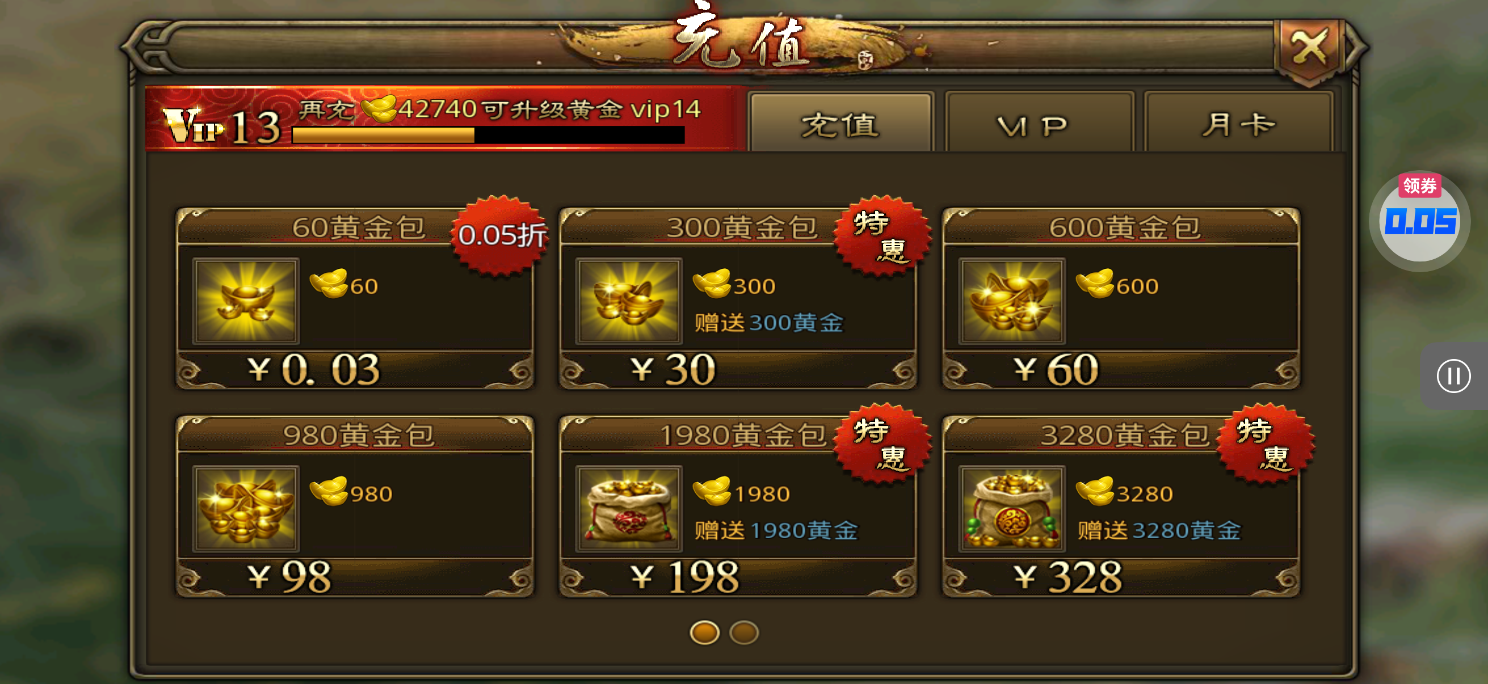Select the 充值 recharge tab
1488x684 pixels.
tap(840, 123)
